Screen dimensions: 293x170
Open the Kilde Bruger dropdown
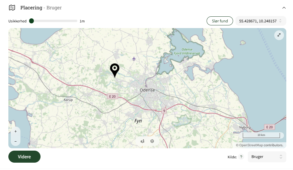[267, 157]
